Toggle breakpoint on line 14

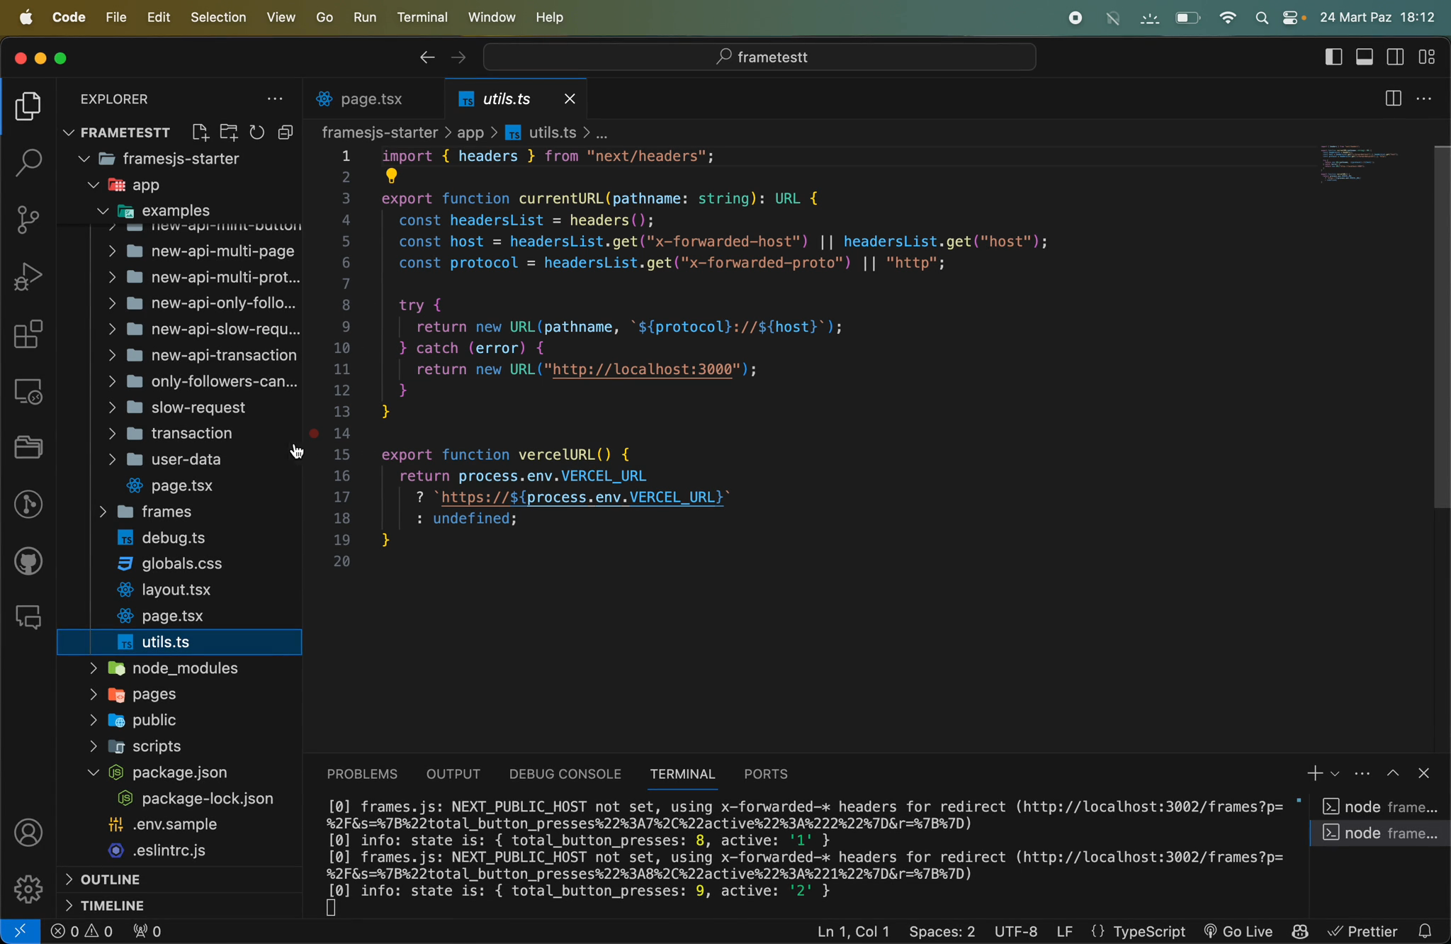pos(314,433)
